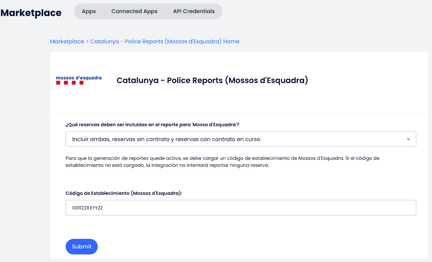Expand the dropdown using its chevron arrow
This screenshot has width=432, height=262.
[408, 139]
